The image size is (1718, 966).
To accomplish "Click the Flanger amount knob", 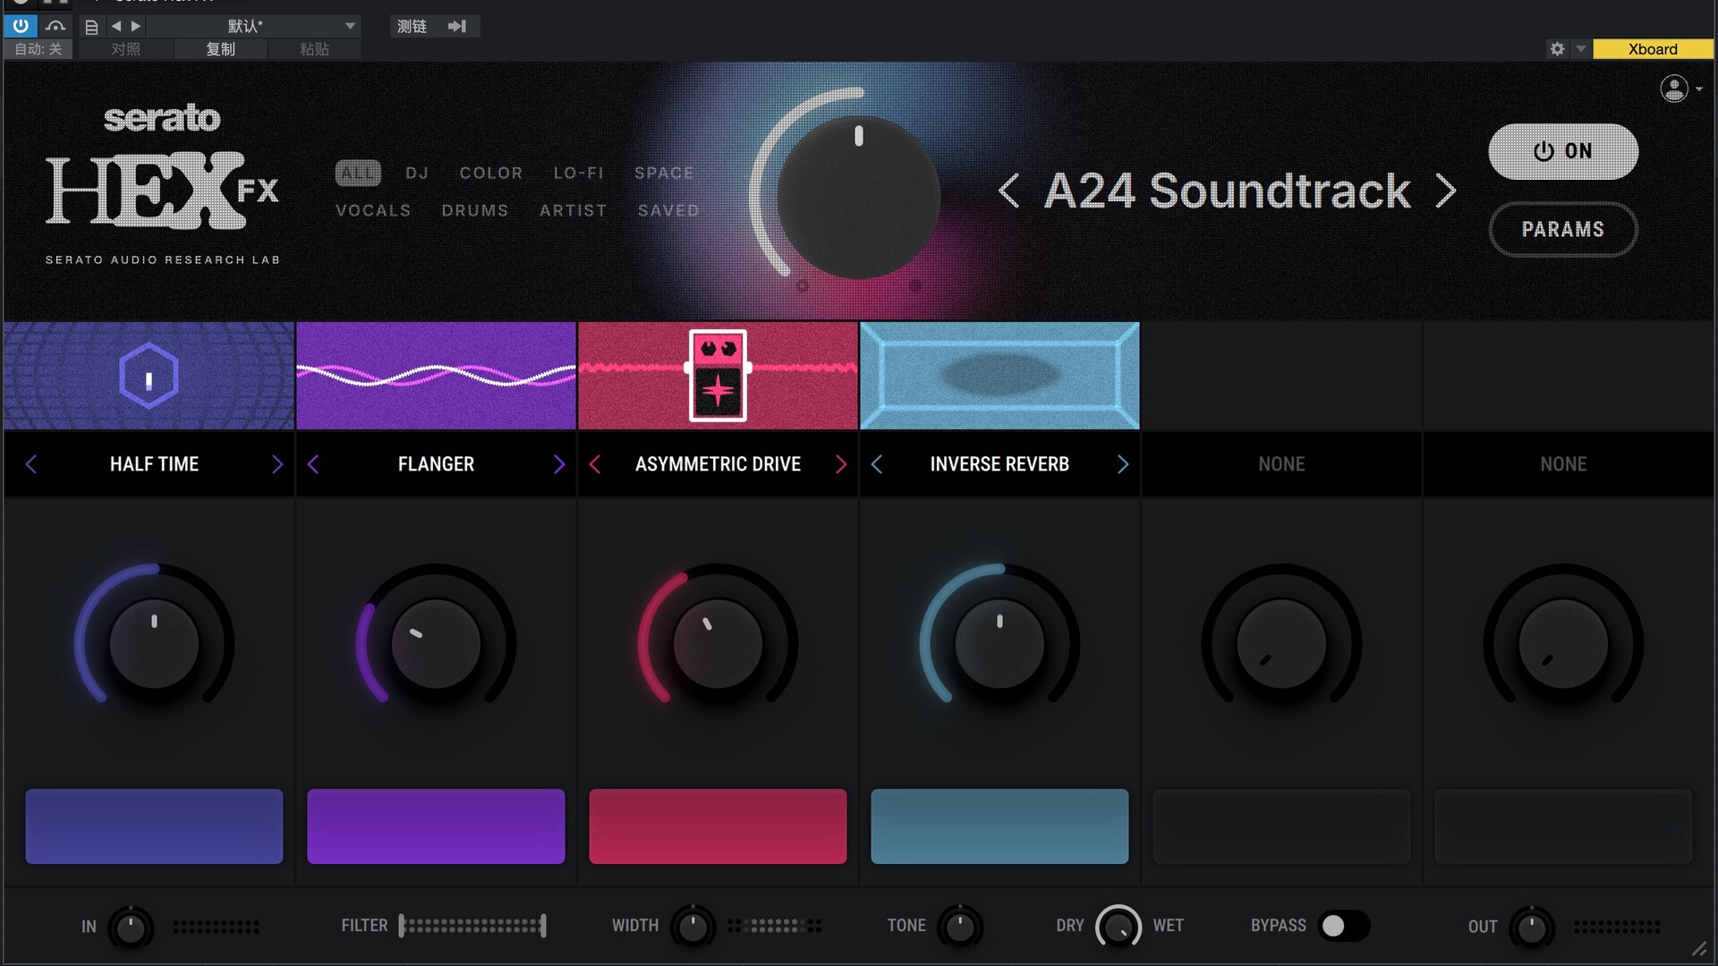I will coord(436,643).
